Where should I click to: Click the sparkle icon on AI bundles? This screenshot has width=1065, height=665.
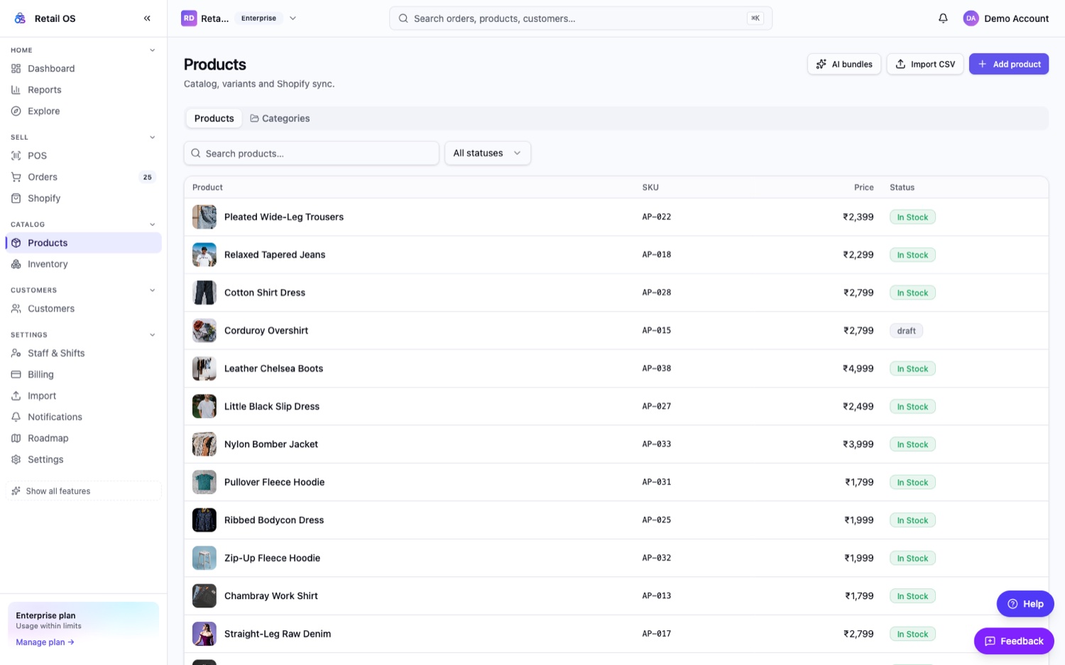click(821, 64)
